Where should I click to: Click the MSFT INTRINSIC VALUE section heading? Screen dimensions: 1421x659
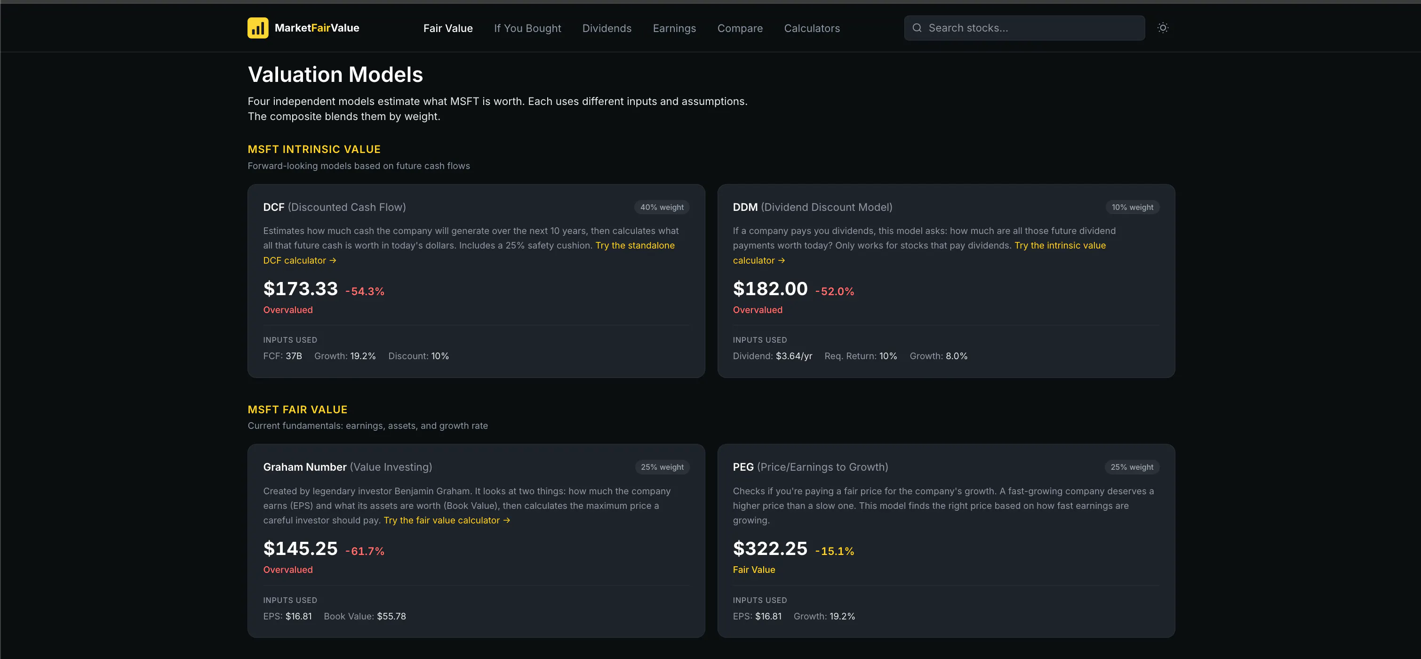click(314, 150)
